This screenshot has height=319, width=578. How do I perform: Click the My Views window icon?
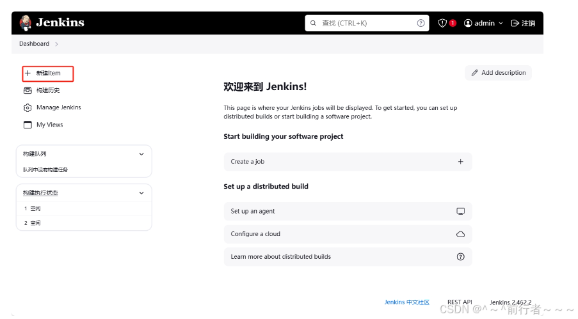pos(28,125)
